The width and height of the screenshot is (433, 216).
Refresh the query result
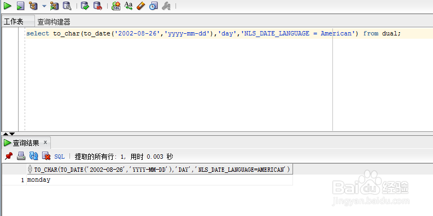pos(33,156)
